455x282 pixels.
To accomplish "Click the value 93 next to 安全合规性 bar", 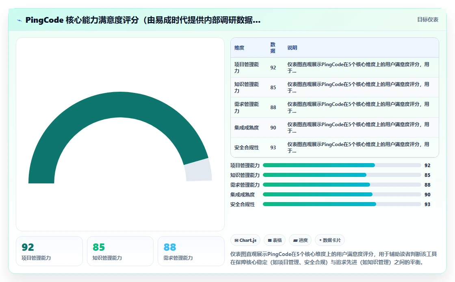I will pos(427,204).
